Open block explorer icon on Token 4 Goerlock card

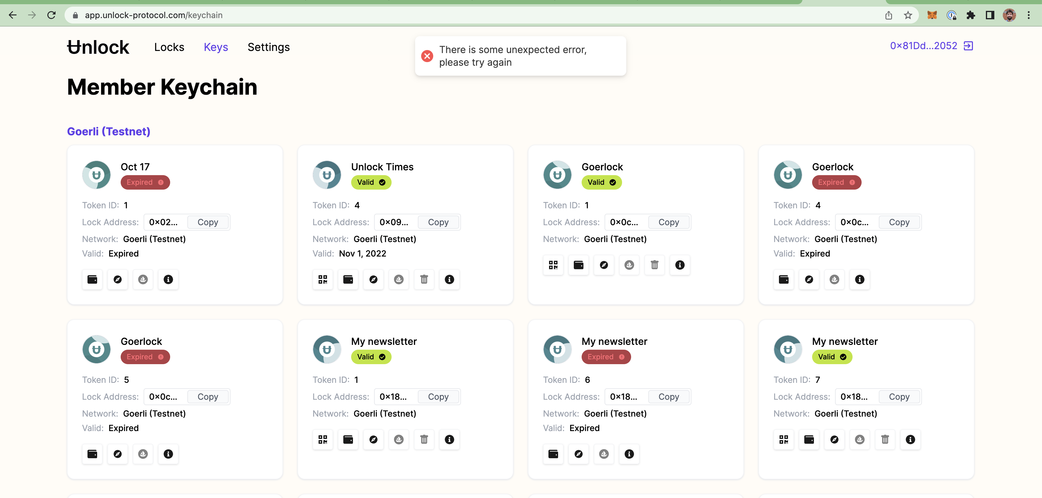(809, 279)
